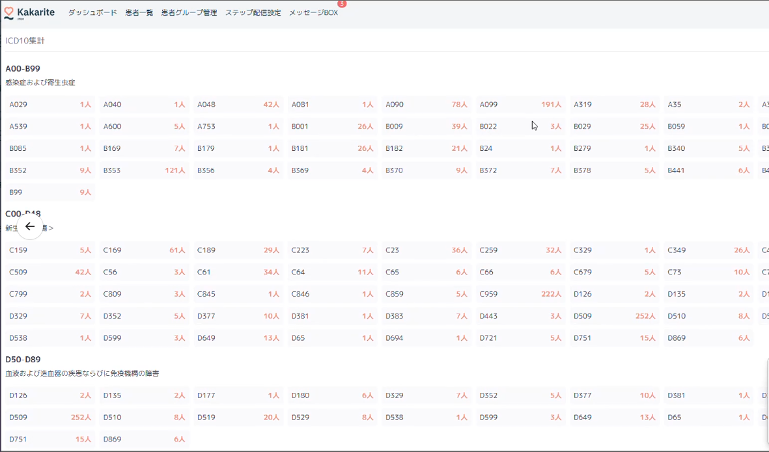Screen dimensions: 769x452
Task: Click the A081 code cell
Action: (333, 104)
